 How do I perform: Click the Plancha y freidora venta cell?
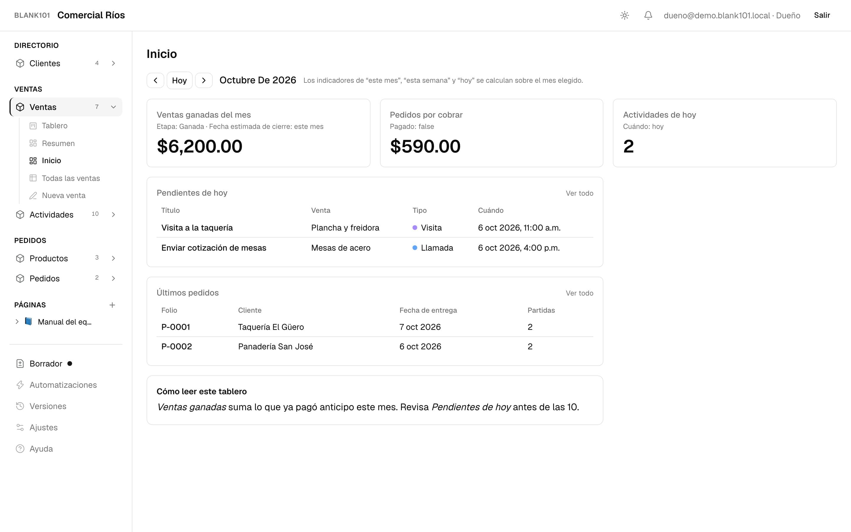345,228
